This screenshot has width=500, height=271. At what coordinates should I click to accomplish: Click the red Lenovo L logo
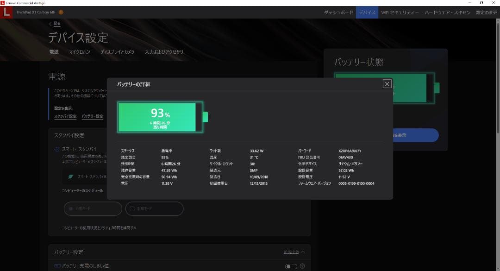6,13
